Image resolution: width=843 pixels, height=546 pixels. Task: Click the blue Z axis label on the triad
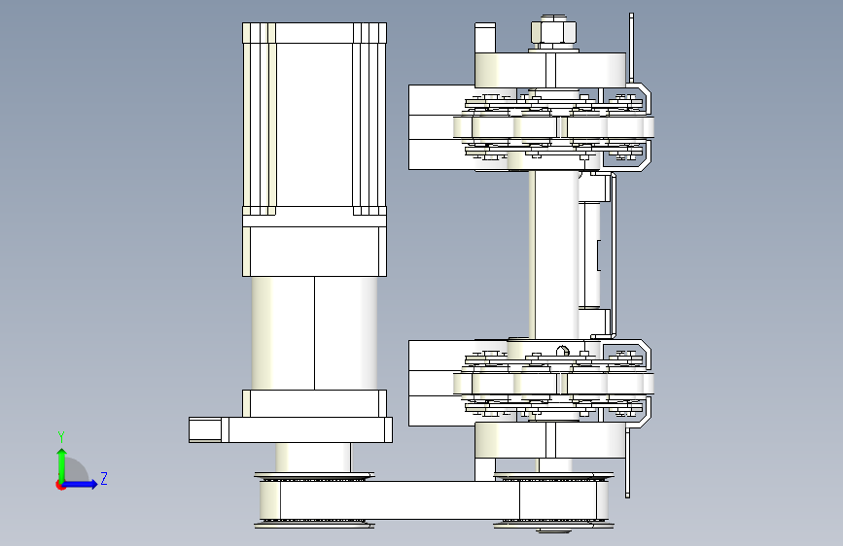point(104,478)
